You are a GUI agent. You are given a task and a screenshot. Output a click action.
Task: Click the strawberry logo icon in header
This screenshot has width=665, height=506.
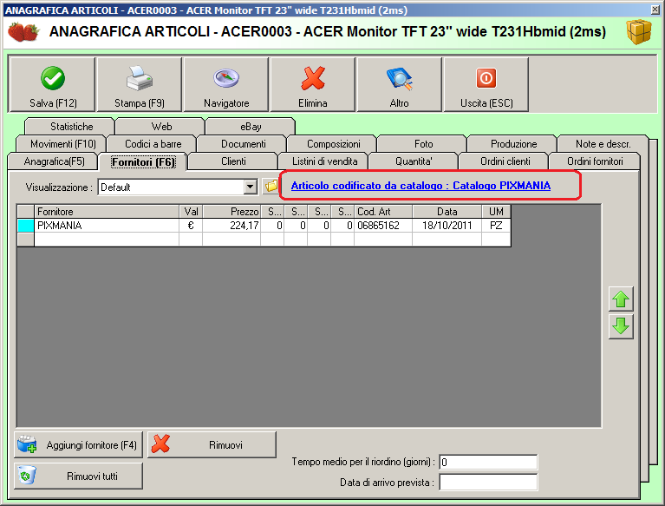(x=23, y=32)
